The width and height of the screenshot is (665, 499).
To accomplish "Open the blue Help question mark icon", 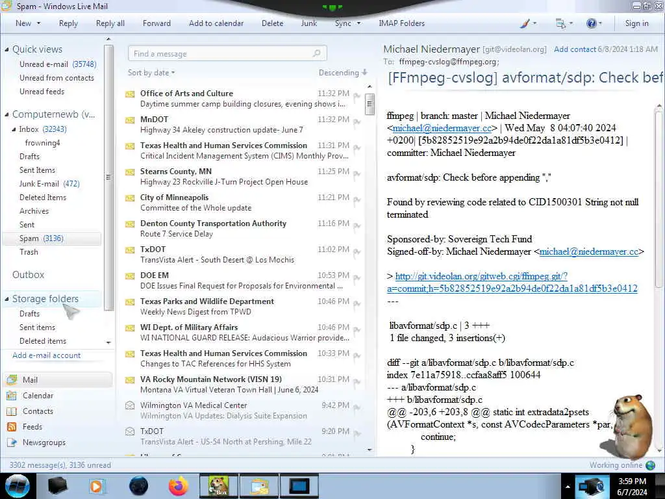I will (x=591, y=24).
